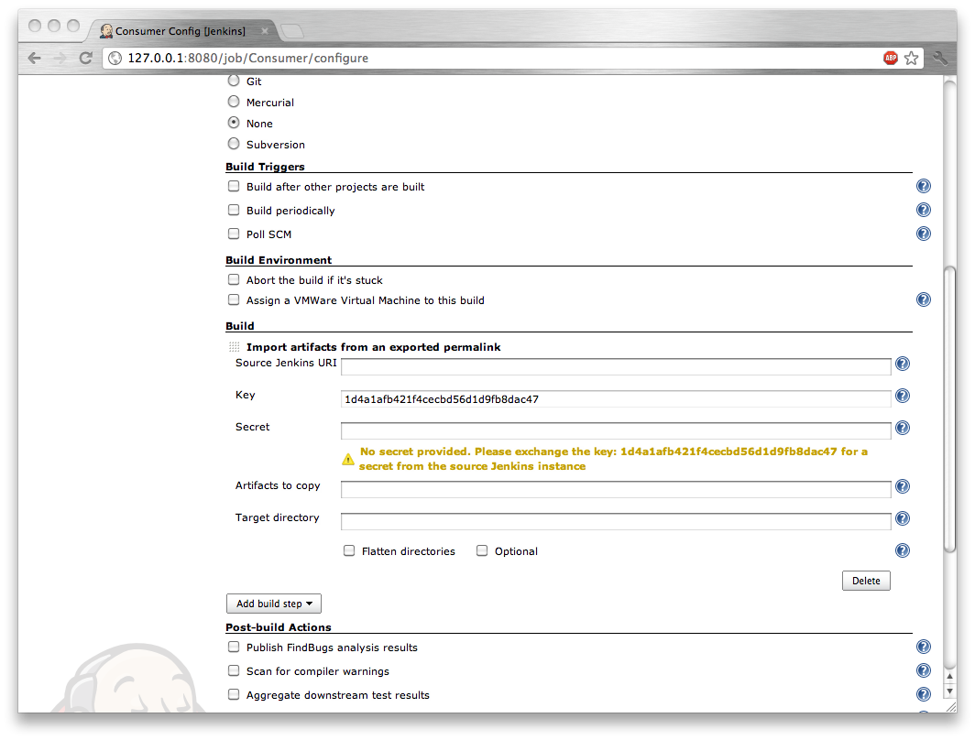Open the Add build step dropdown
This screenshot has height=740, width=975.
pyautogui.click(x=274, y=604)
